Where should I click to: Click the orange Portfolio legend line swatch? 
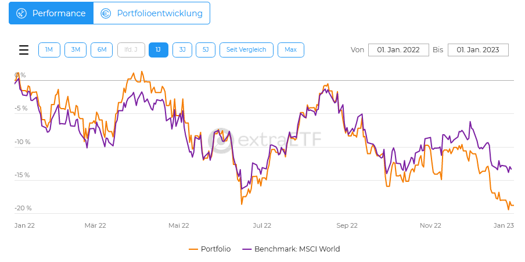pyautogui.click(x=194, y=249)
